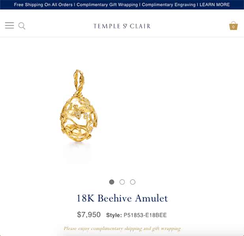The image size is (244, 236).
Task: Show the third product image dot
Action: (133, 182)
